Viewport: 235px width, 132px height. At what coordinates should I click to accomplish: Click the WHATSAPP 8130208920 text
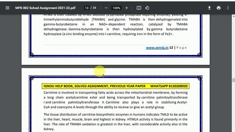169,86
